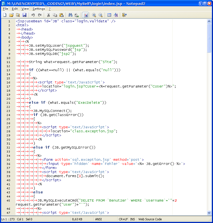Screen dimensions: 213x223
Task: Click the <body> tag text
Action: (27, 37)
